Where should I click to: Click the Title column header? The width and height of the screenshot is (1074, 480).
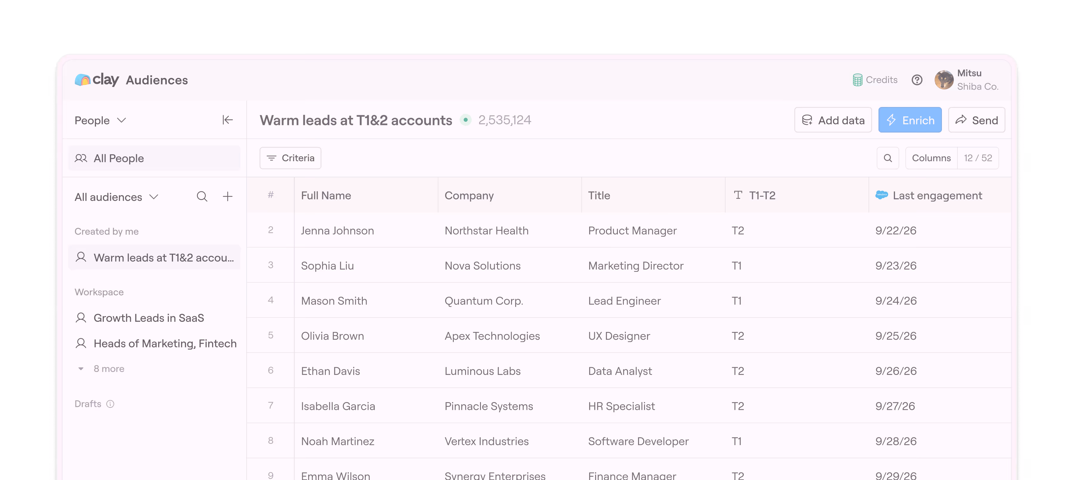tap(653, 195)
